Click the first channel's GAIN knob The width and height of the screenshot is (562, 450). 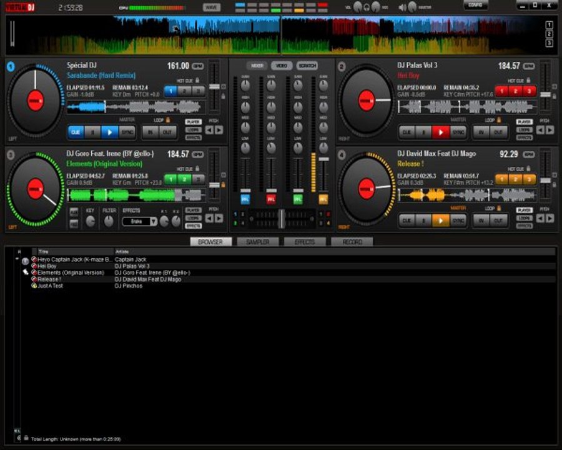(x=245, y=86)
